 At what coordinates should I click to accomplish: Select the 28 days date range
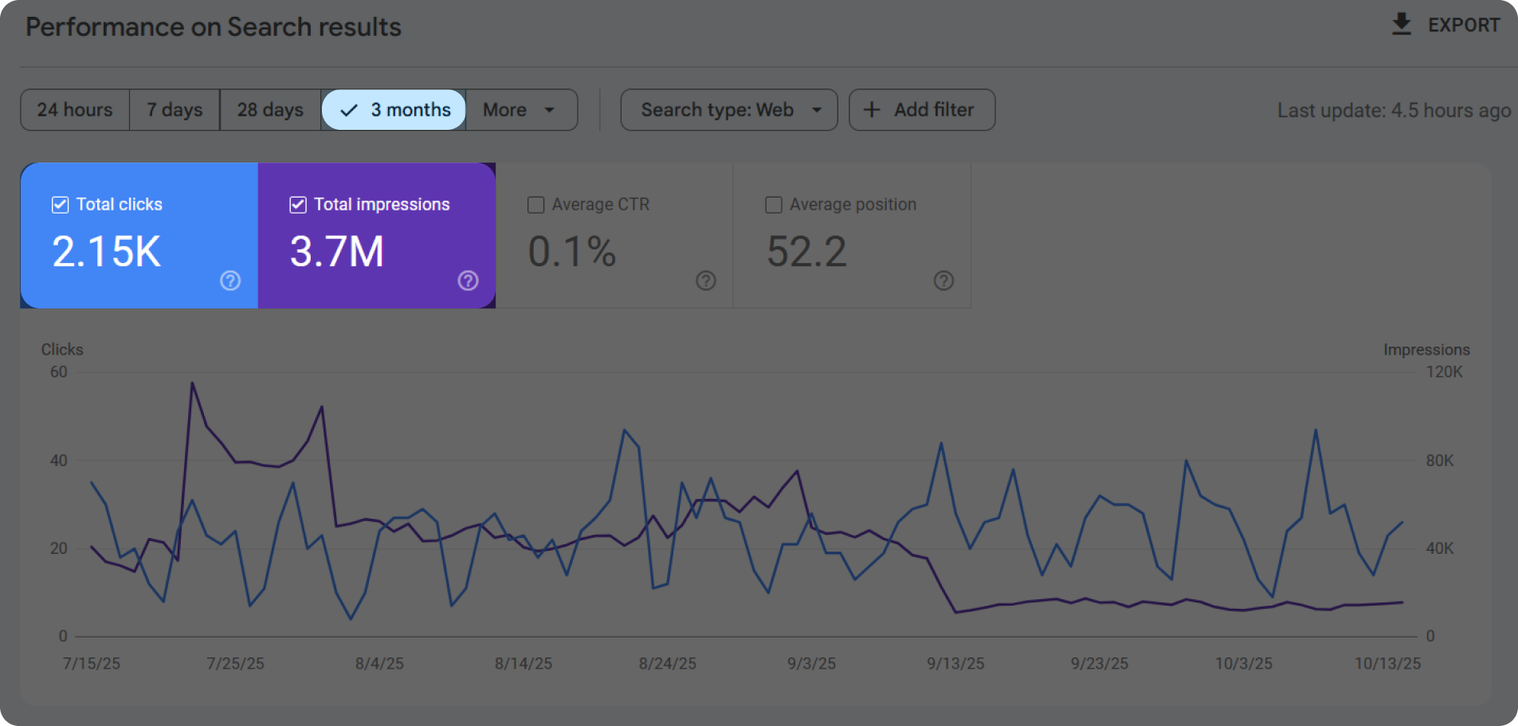(270, 109)
